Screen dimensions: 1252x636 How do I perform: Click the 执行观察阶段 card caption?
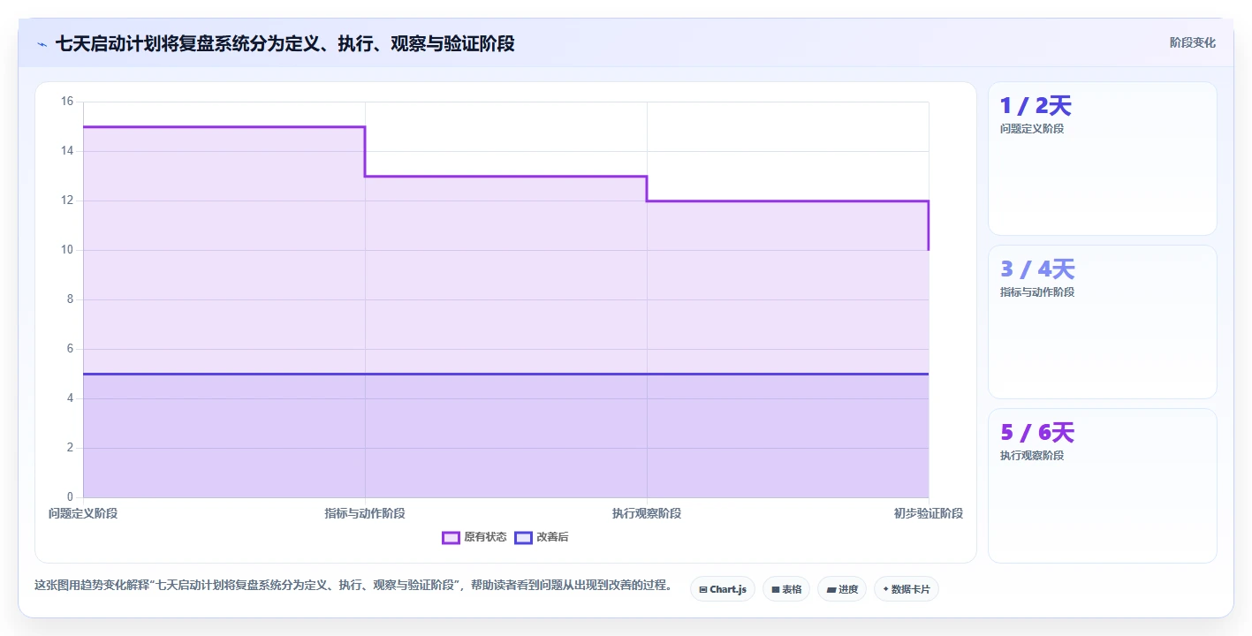pos(1031,456)
